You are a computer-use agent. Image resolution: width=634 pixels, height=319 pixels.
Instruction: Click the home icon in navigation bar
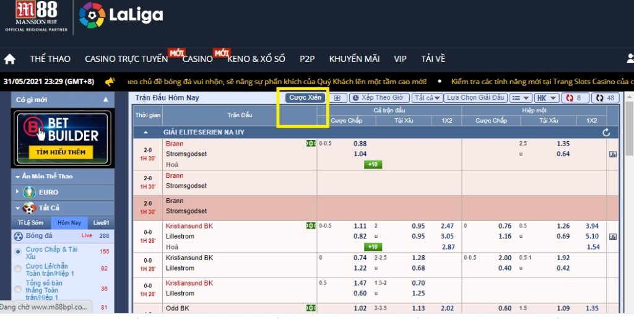click(10, 59)
